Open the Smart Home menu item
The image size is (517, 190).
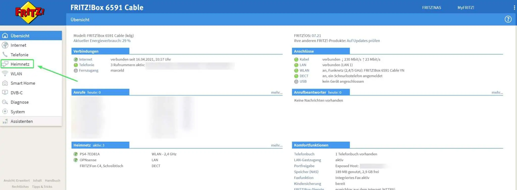pyautogui.click(x=31, y=83)
